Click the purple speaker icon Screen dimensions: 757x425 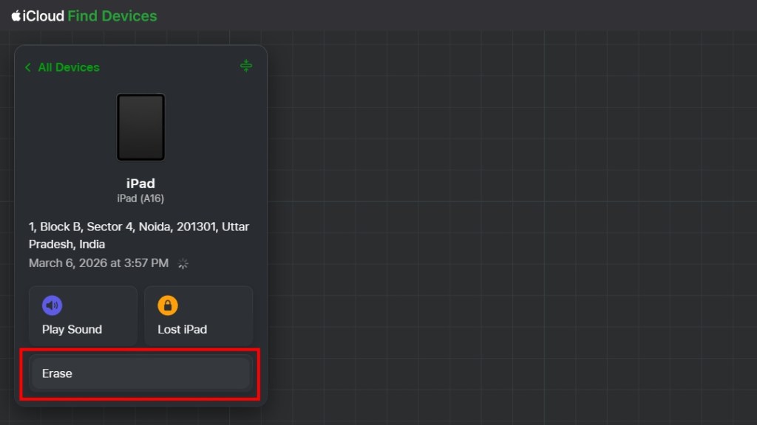pos(52,305)
